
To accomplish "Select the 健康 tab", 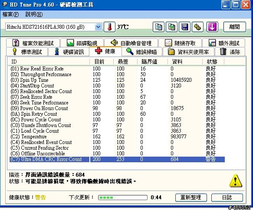I will point(105,51).
